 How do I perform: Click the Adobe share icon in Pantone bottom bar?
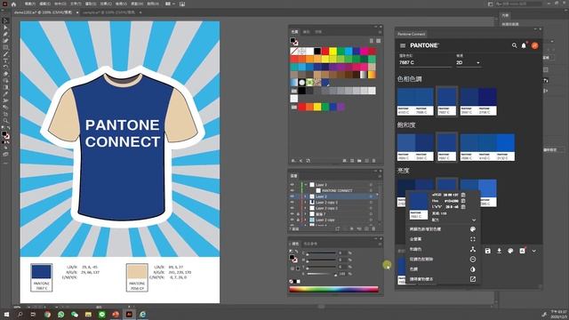pyautogui.click(x=522, y=251)
